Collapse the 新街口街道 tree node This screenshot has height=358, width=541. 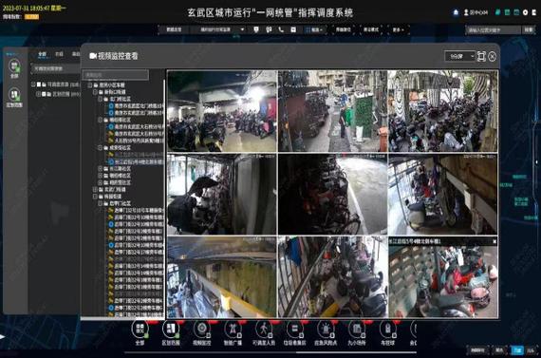coord(95,92)
